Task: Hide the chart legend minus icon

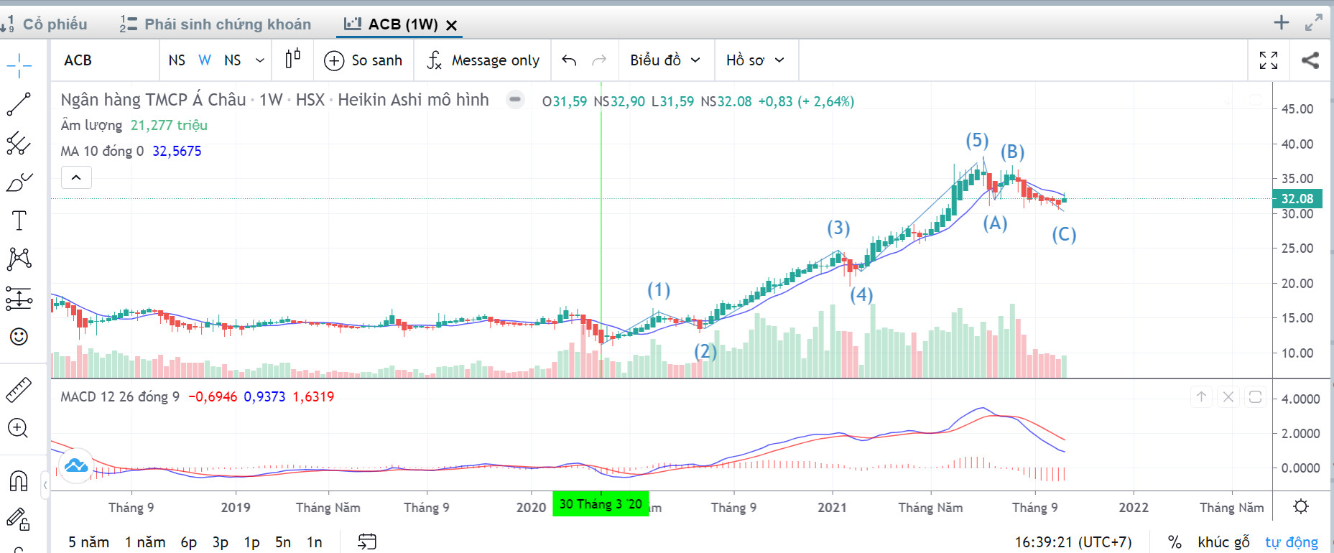Action: click(x=515, y=100)
